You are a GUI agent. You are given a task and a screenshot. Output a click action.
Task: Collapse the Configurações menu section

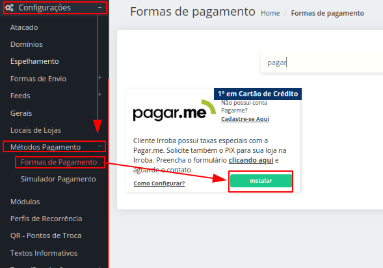tap(100, 8)
